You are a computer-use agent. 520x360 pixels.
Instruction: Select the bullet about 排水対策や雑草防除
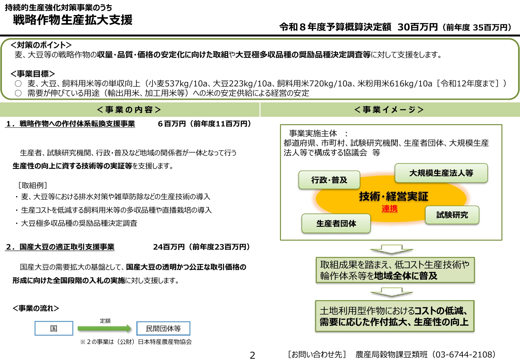click(x=112, y=196)
